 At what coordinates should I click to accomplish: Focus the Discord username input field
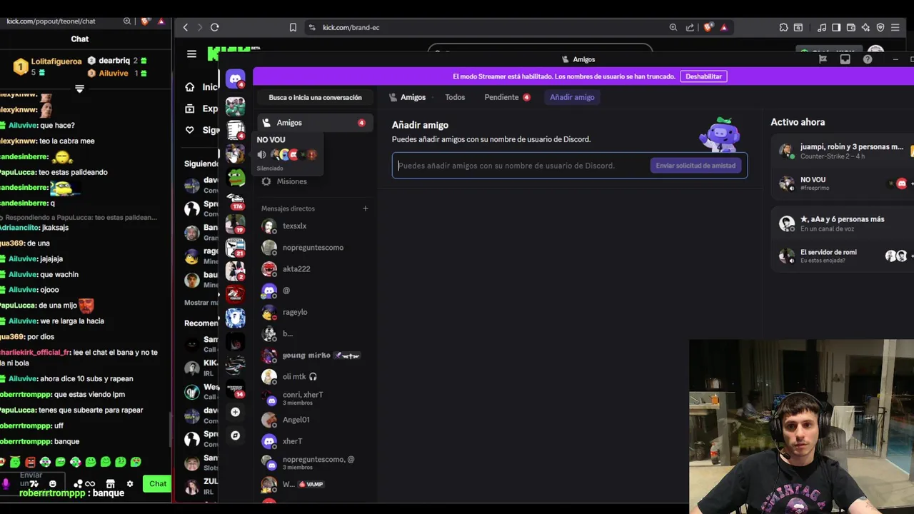pos(521,166)
